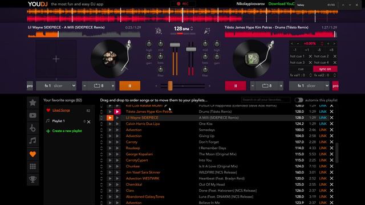Screen dimensions: 365x205
Task: Open the right deck fx 1 slicer dropdown
Action: click(309, 86)
